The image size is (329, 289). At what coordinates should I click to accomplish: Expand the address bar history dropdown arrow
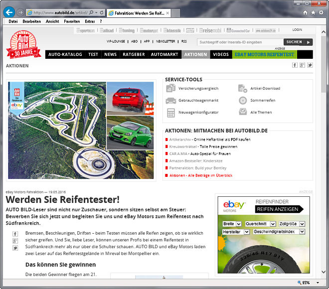click(x=96, y=12)
